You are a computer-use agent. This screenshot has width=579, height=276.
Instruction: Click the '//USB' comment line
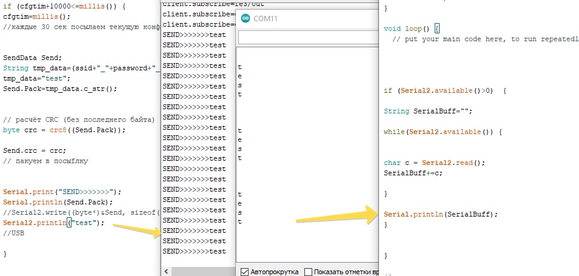14,234
